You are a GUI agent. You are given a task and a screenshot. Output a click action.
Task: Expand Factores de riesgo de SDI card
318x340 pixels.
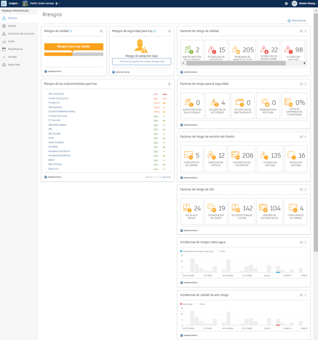306,190
